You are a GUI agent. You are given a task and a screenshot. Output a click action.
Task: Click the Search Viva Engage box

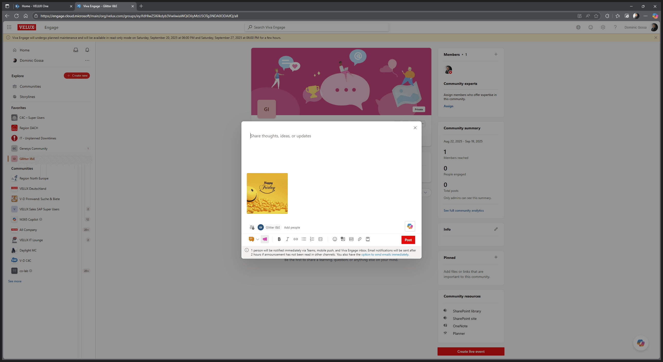tap(317, 27)
